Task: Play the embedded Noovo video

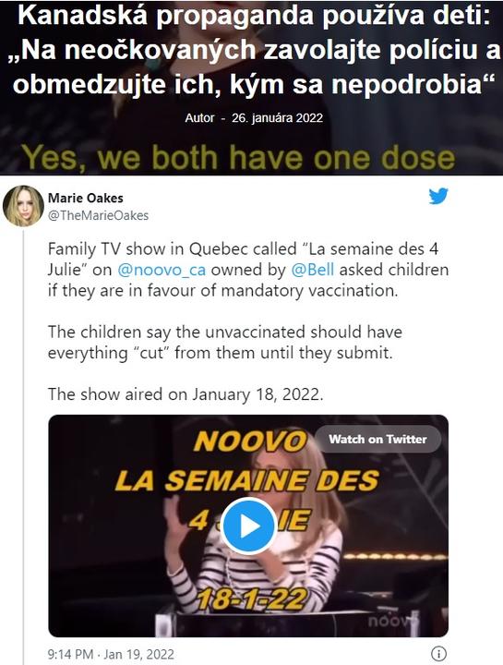Action: [248, 526]
